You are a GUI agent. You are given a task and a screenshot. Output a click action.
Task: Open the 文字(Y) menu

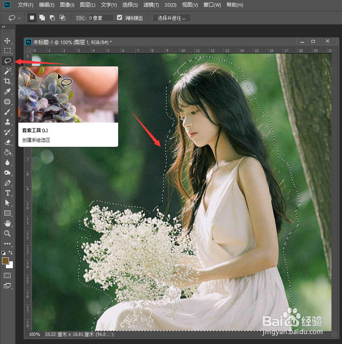click(109, 5)
